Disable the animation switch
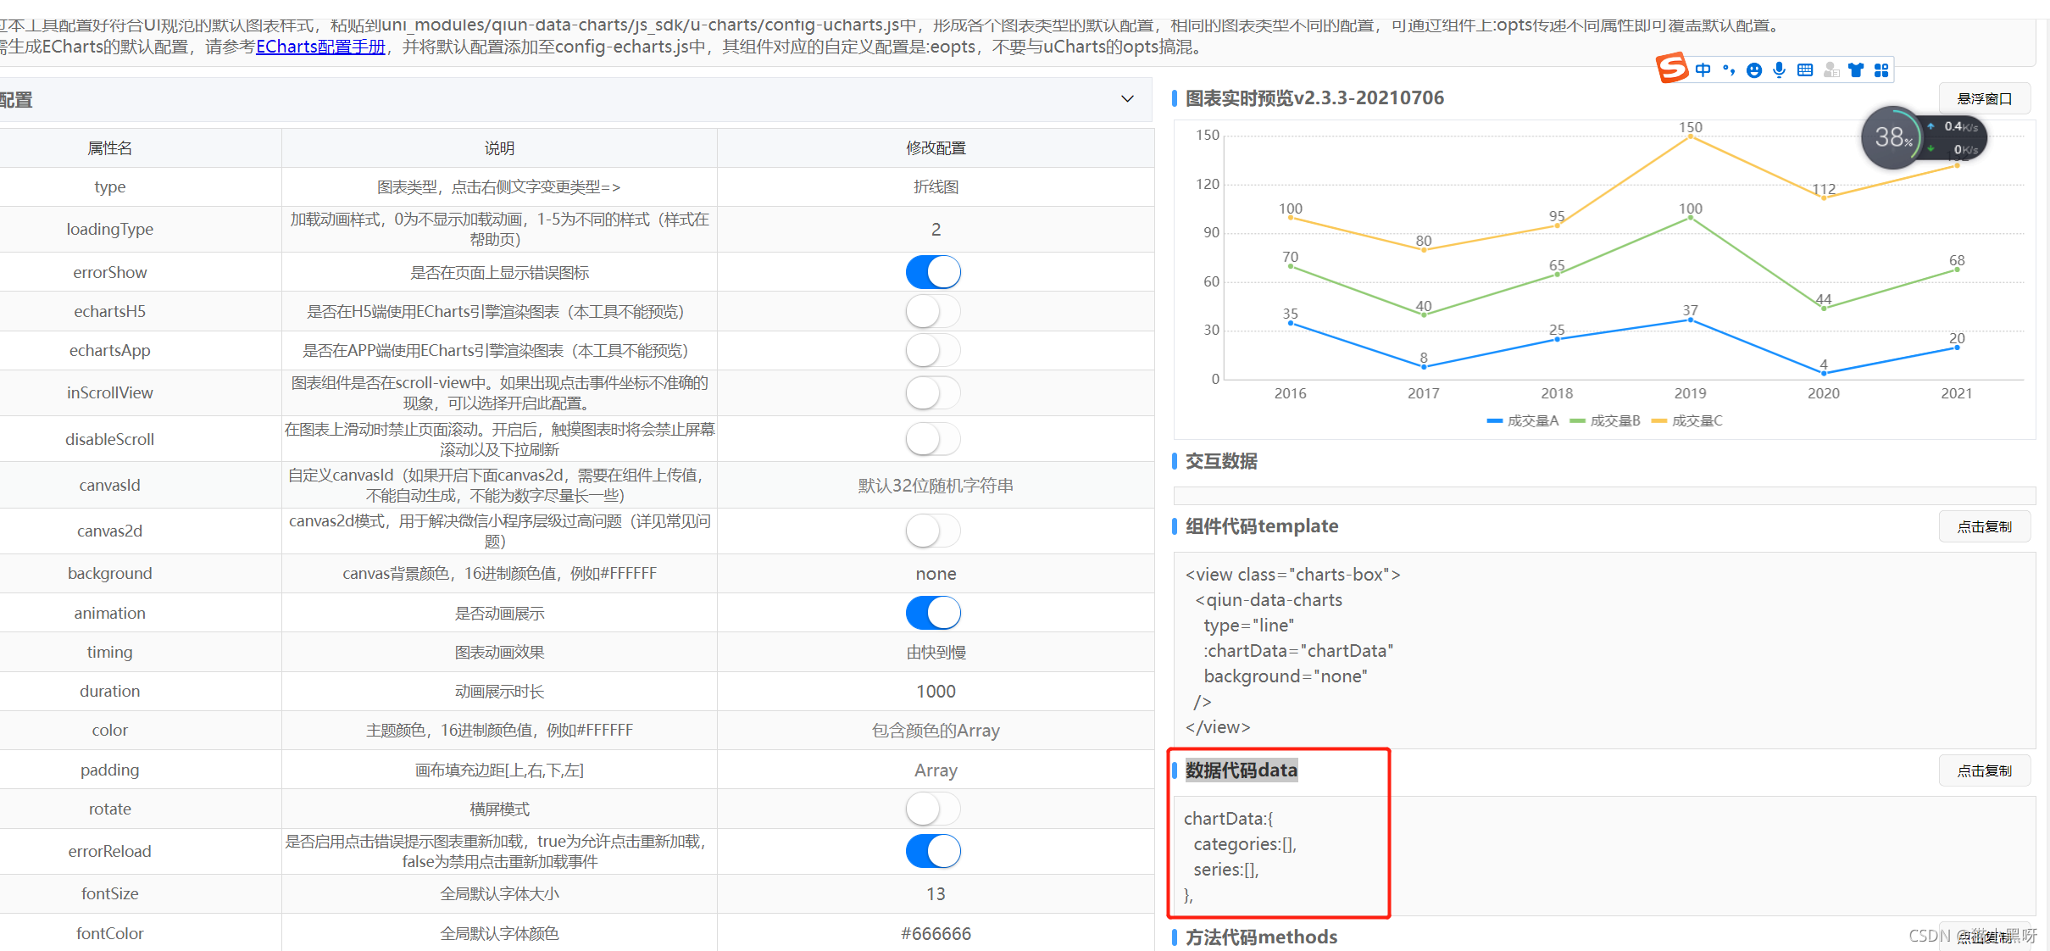This screenshot has height=951, width=2050. point(933,613)
